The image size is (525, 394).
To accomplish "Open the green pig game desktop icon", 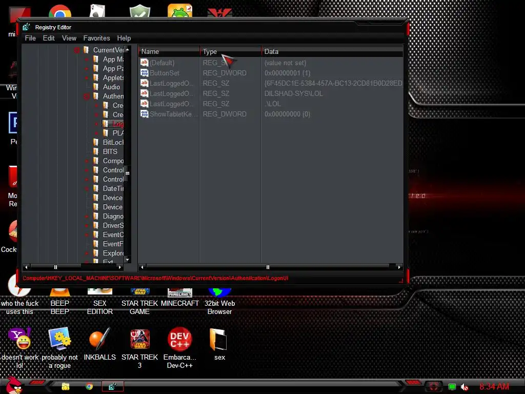I will click(180, 11).
